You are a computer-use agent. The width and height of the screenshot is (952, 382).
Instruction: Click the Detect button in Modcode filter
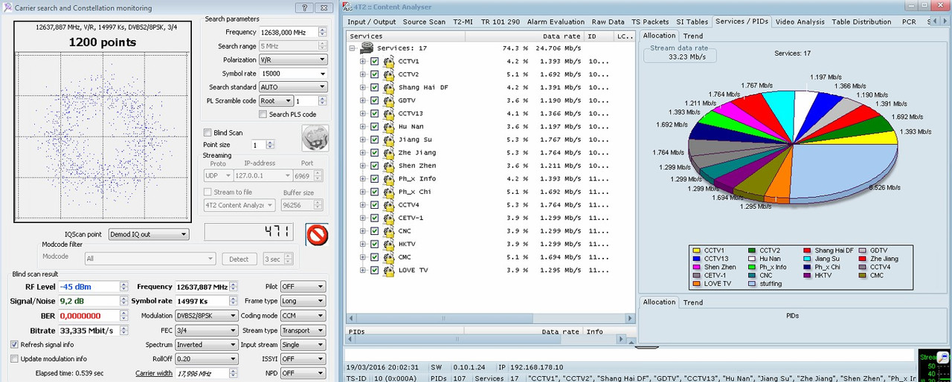[x=239, y=259]
